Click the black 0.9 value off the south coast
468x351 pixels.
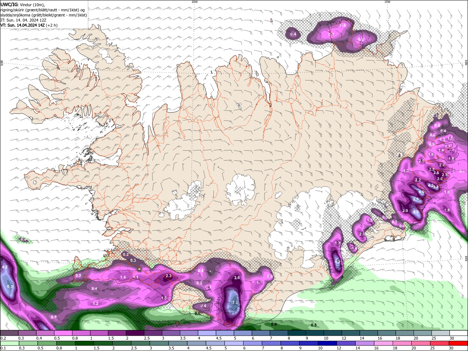tap(274, 324)
